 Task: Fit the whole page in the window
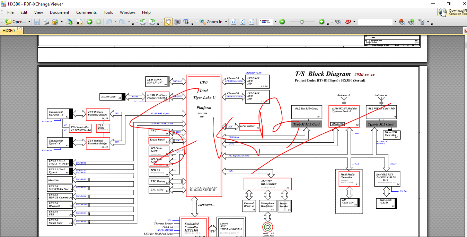pos(243,22)
